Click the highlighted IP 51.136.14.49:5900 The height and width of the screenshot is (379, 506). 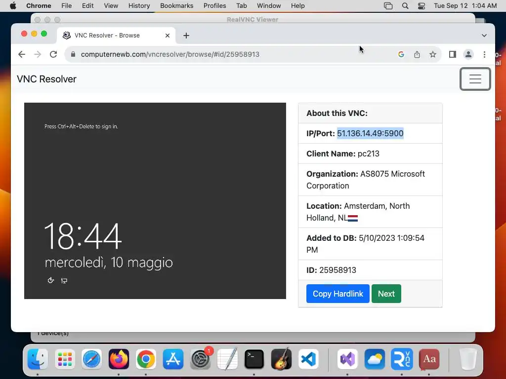click(x=370, y=133)
